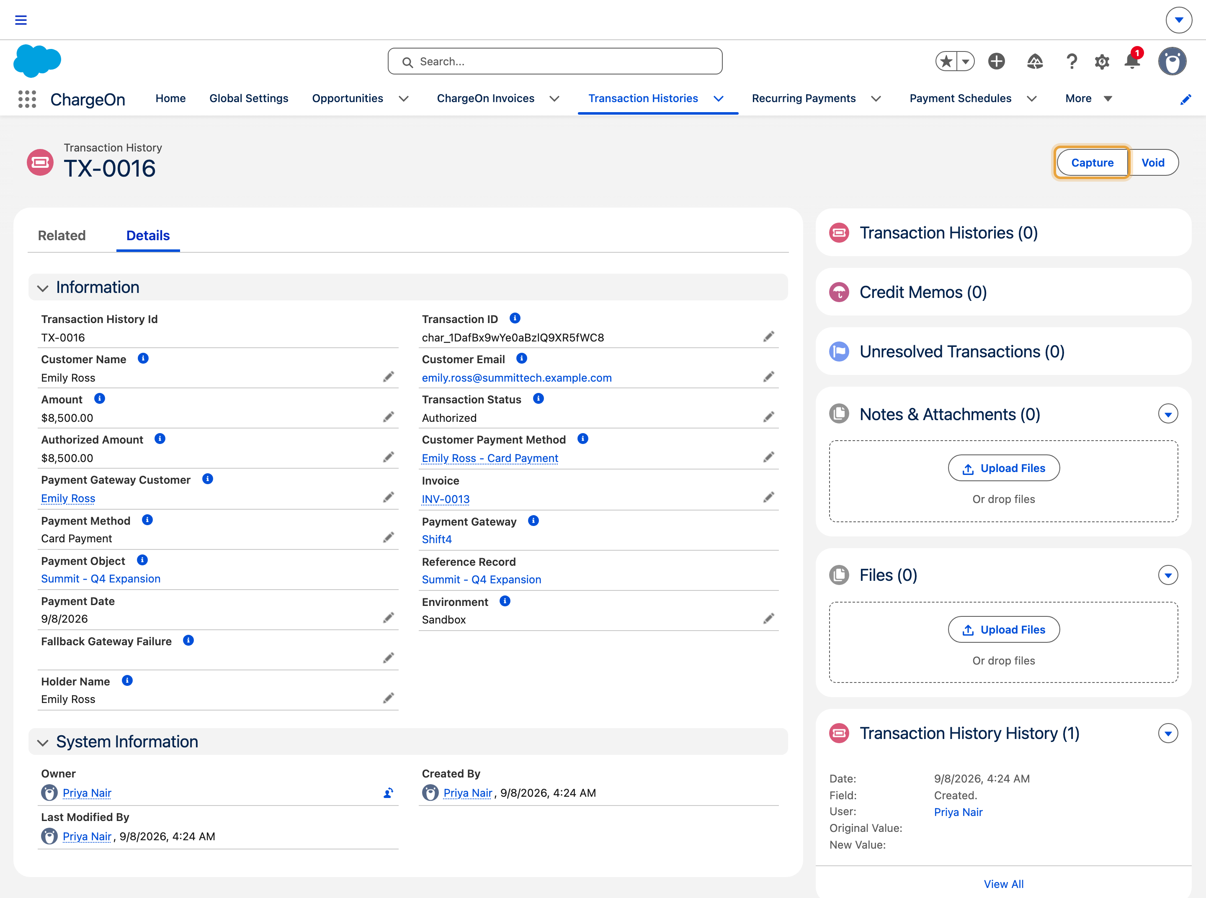Image resolution: width=1206 pixels, height=898 pixels.
Task: Open the Transaction Histories dropdown chevron
Action: pos(719,99)
